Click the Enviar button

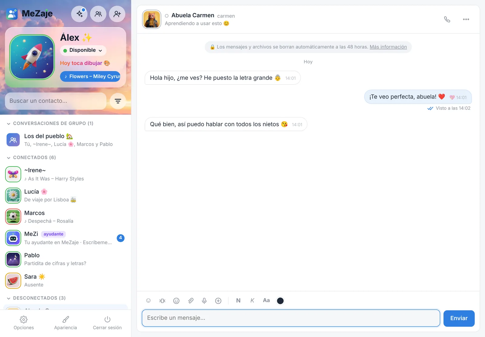click(459, 318)
